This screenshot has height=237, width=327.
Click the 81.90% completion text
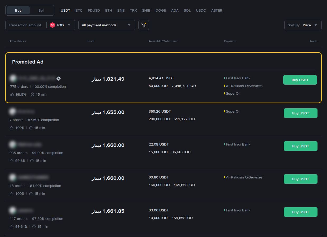click(46, 186)
